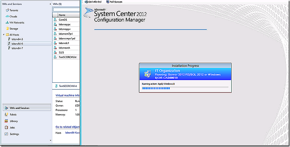Open the labsrv64-6 host link
Image resolution: width=290 pixels, height=147 pixels.
point(72,133)
